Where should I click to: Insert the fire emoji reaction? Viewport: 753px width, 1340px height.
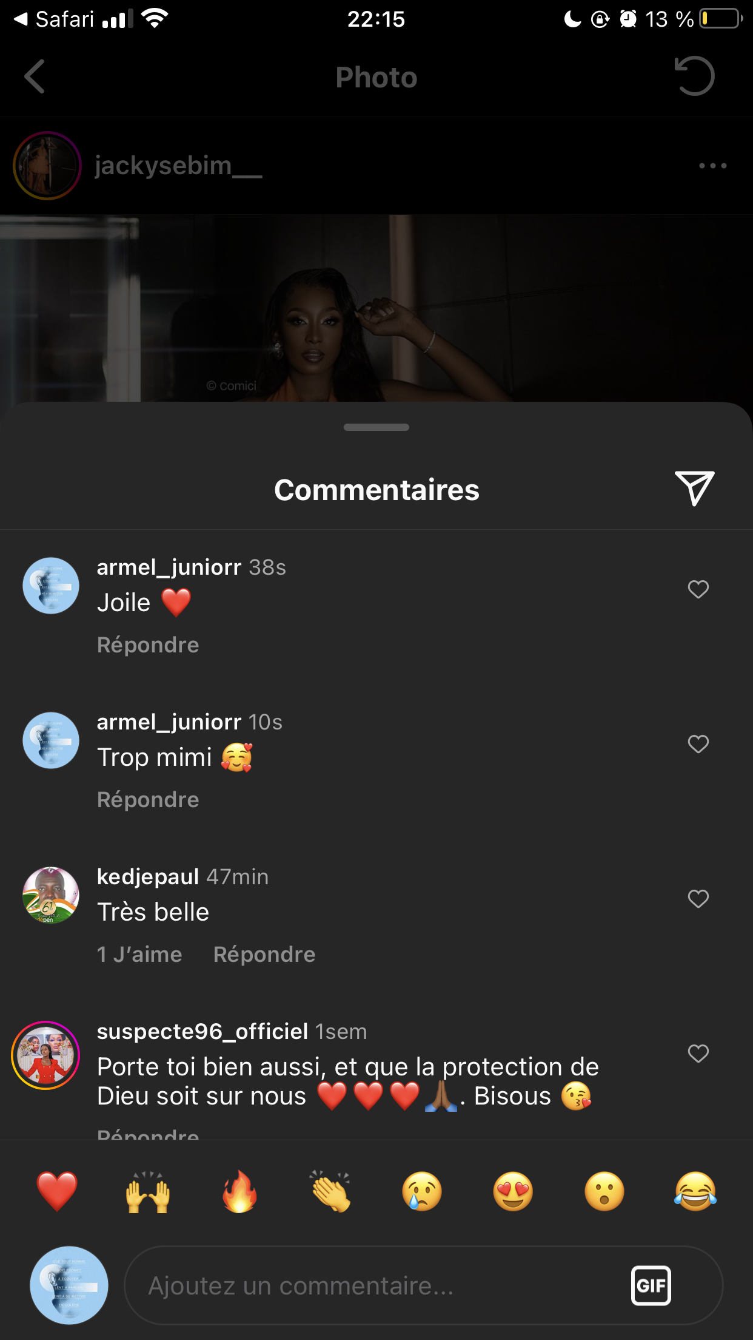pyautogui.click(x=239, y=1191)
